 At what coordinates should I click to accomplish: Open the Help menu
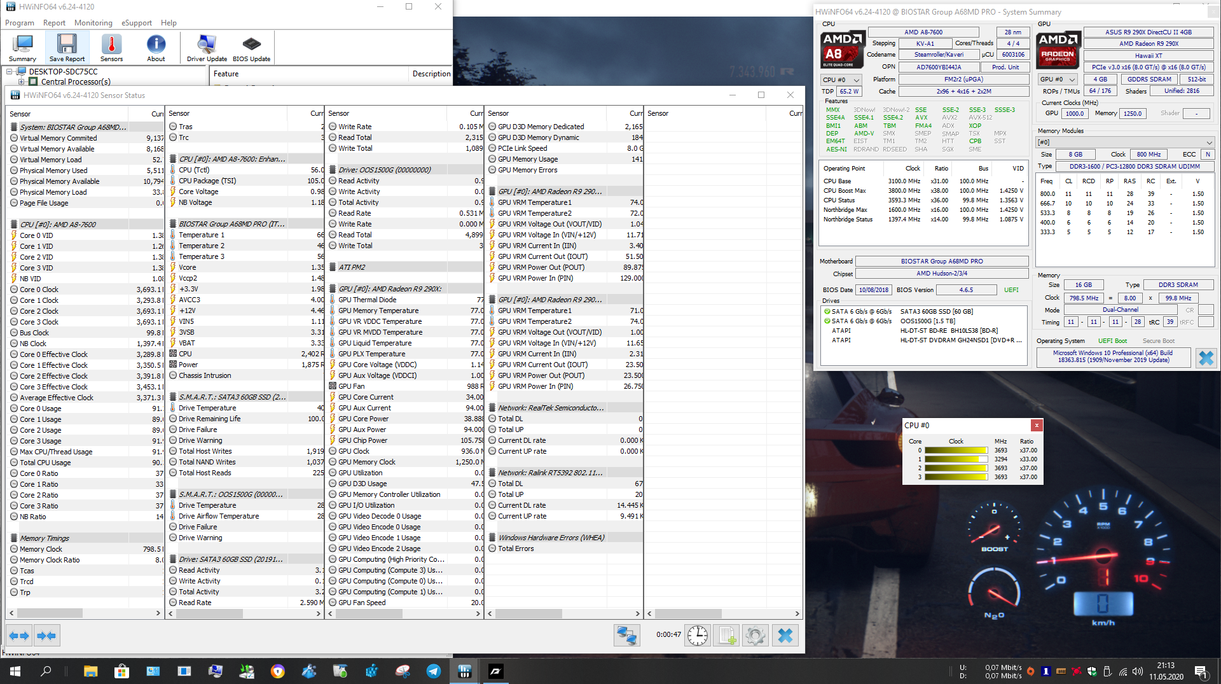click(169, 23)
